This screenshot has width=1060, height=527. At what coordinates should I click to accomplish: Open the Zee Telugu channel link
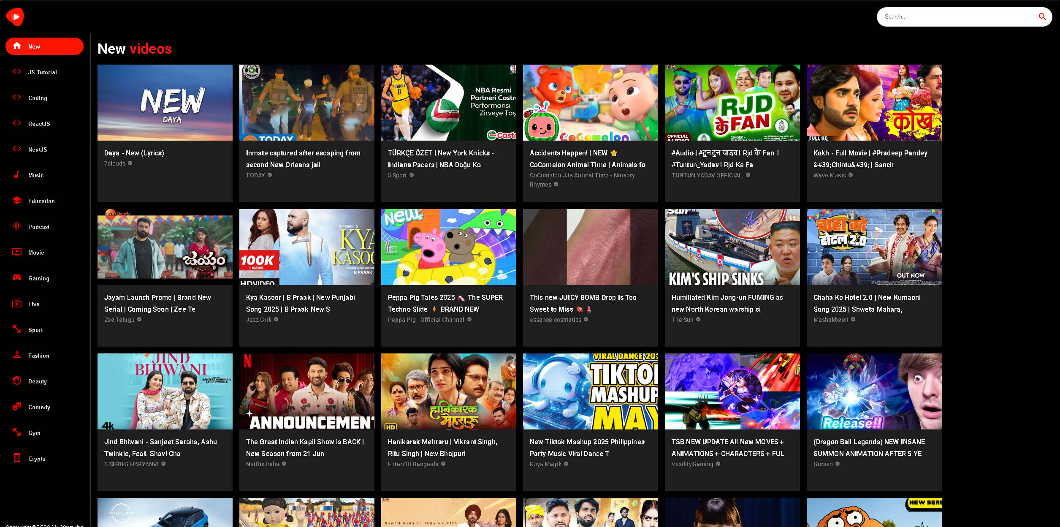[119, 320]
